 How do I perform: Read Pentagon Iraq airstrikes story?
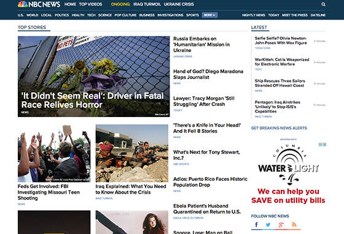[278, 107]
